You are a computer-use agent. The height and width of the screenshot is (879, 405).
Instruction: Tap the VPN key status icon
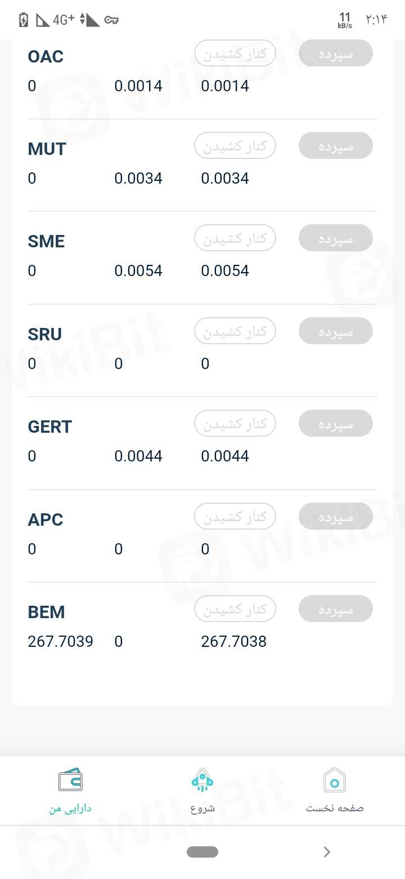(111, 20)
